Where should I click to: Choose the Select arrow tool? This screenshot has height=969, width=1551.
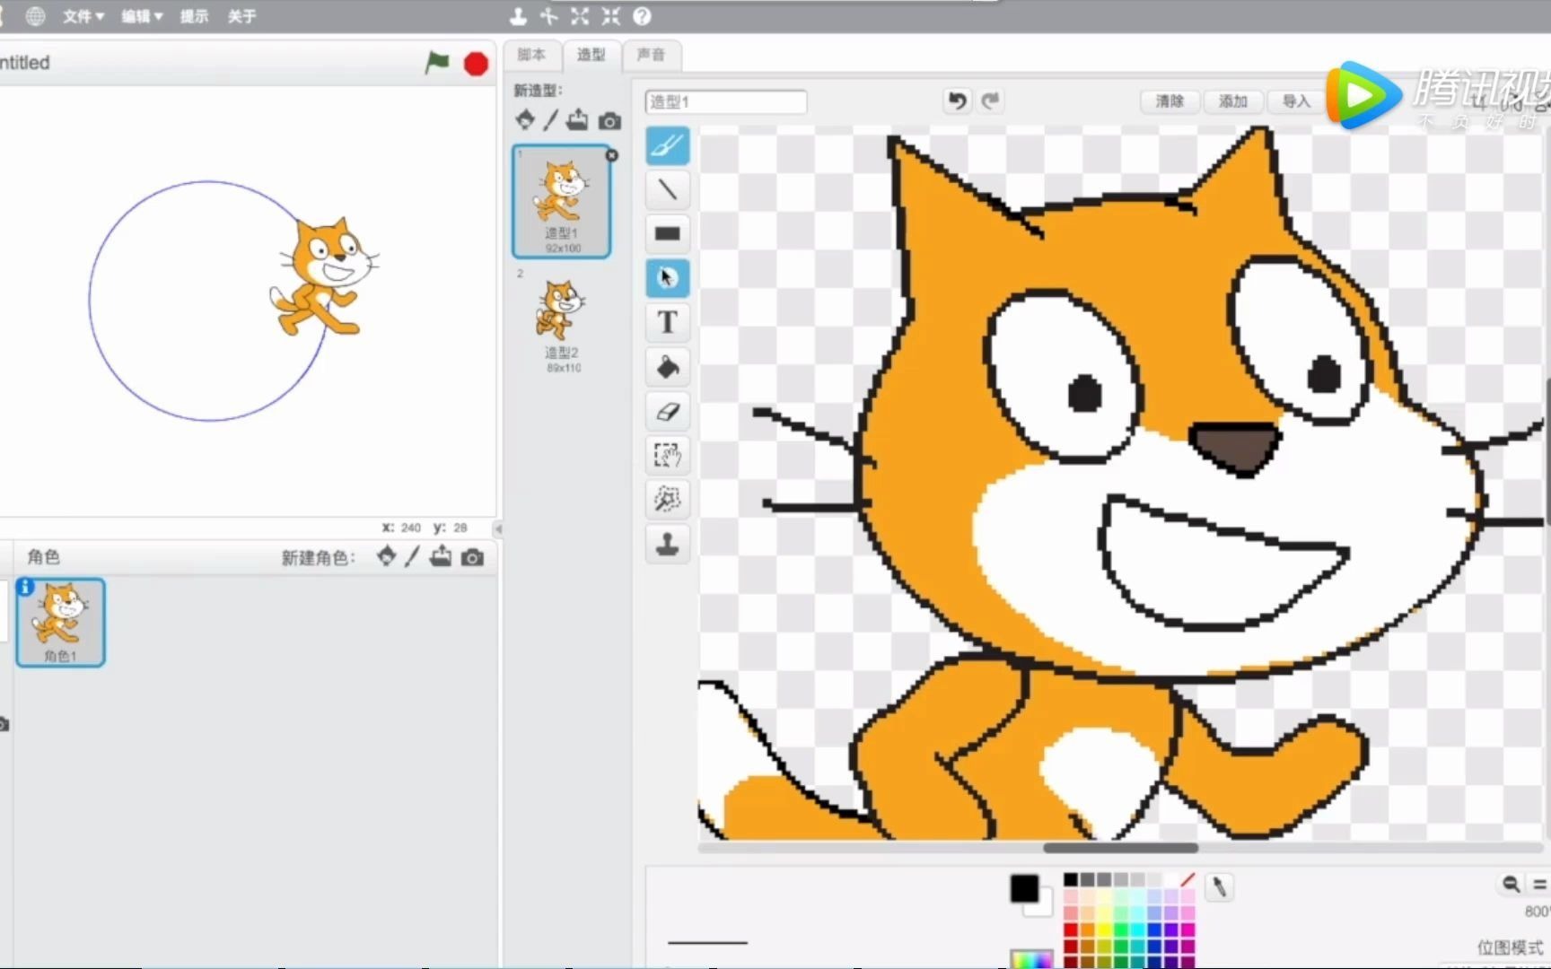click(667, 278)
